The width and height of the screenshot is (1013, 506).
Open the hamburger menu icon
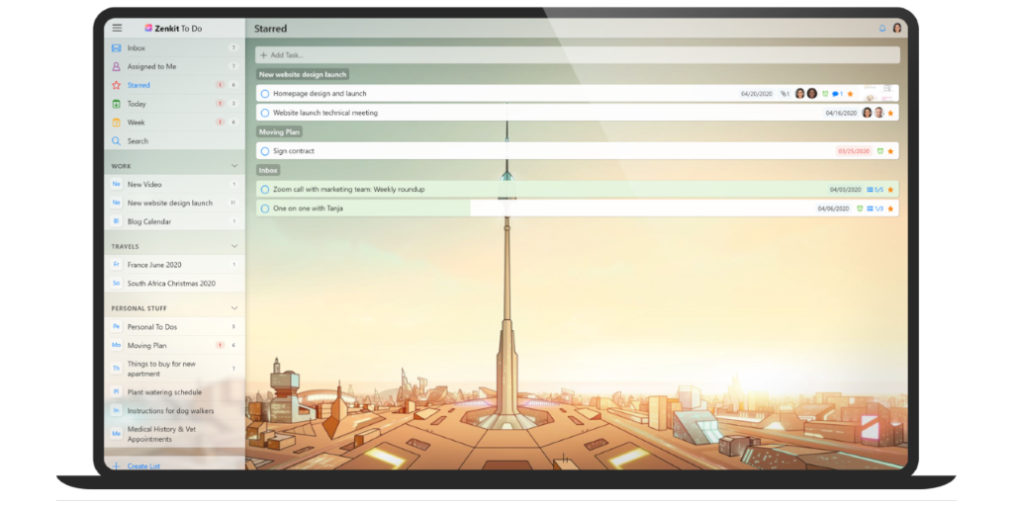click(x=117, y=28)
